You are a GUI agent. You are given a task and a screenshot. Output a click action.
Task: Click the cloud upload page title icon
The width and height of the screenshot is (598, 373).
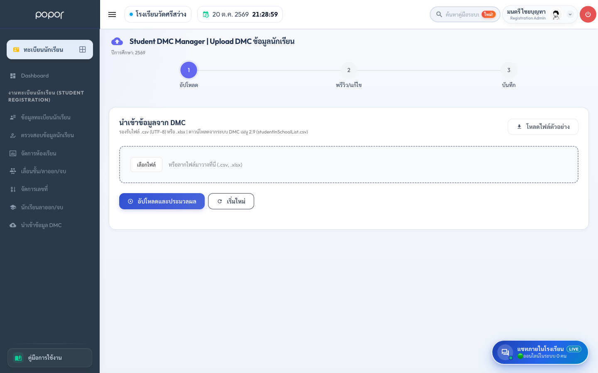(117, 41)
